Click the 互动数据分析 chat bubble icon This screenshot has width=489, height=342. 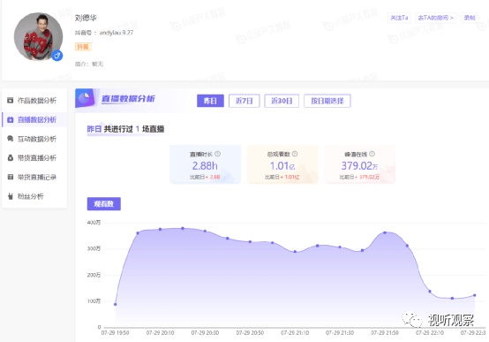pyautogui.click(x=11, y=139)
